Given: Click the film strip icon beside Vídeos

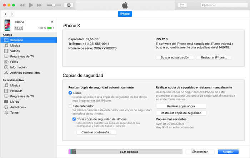Looking at the screenshot, I should [x=6, y=51].
